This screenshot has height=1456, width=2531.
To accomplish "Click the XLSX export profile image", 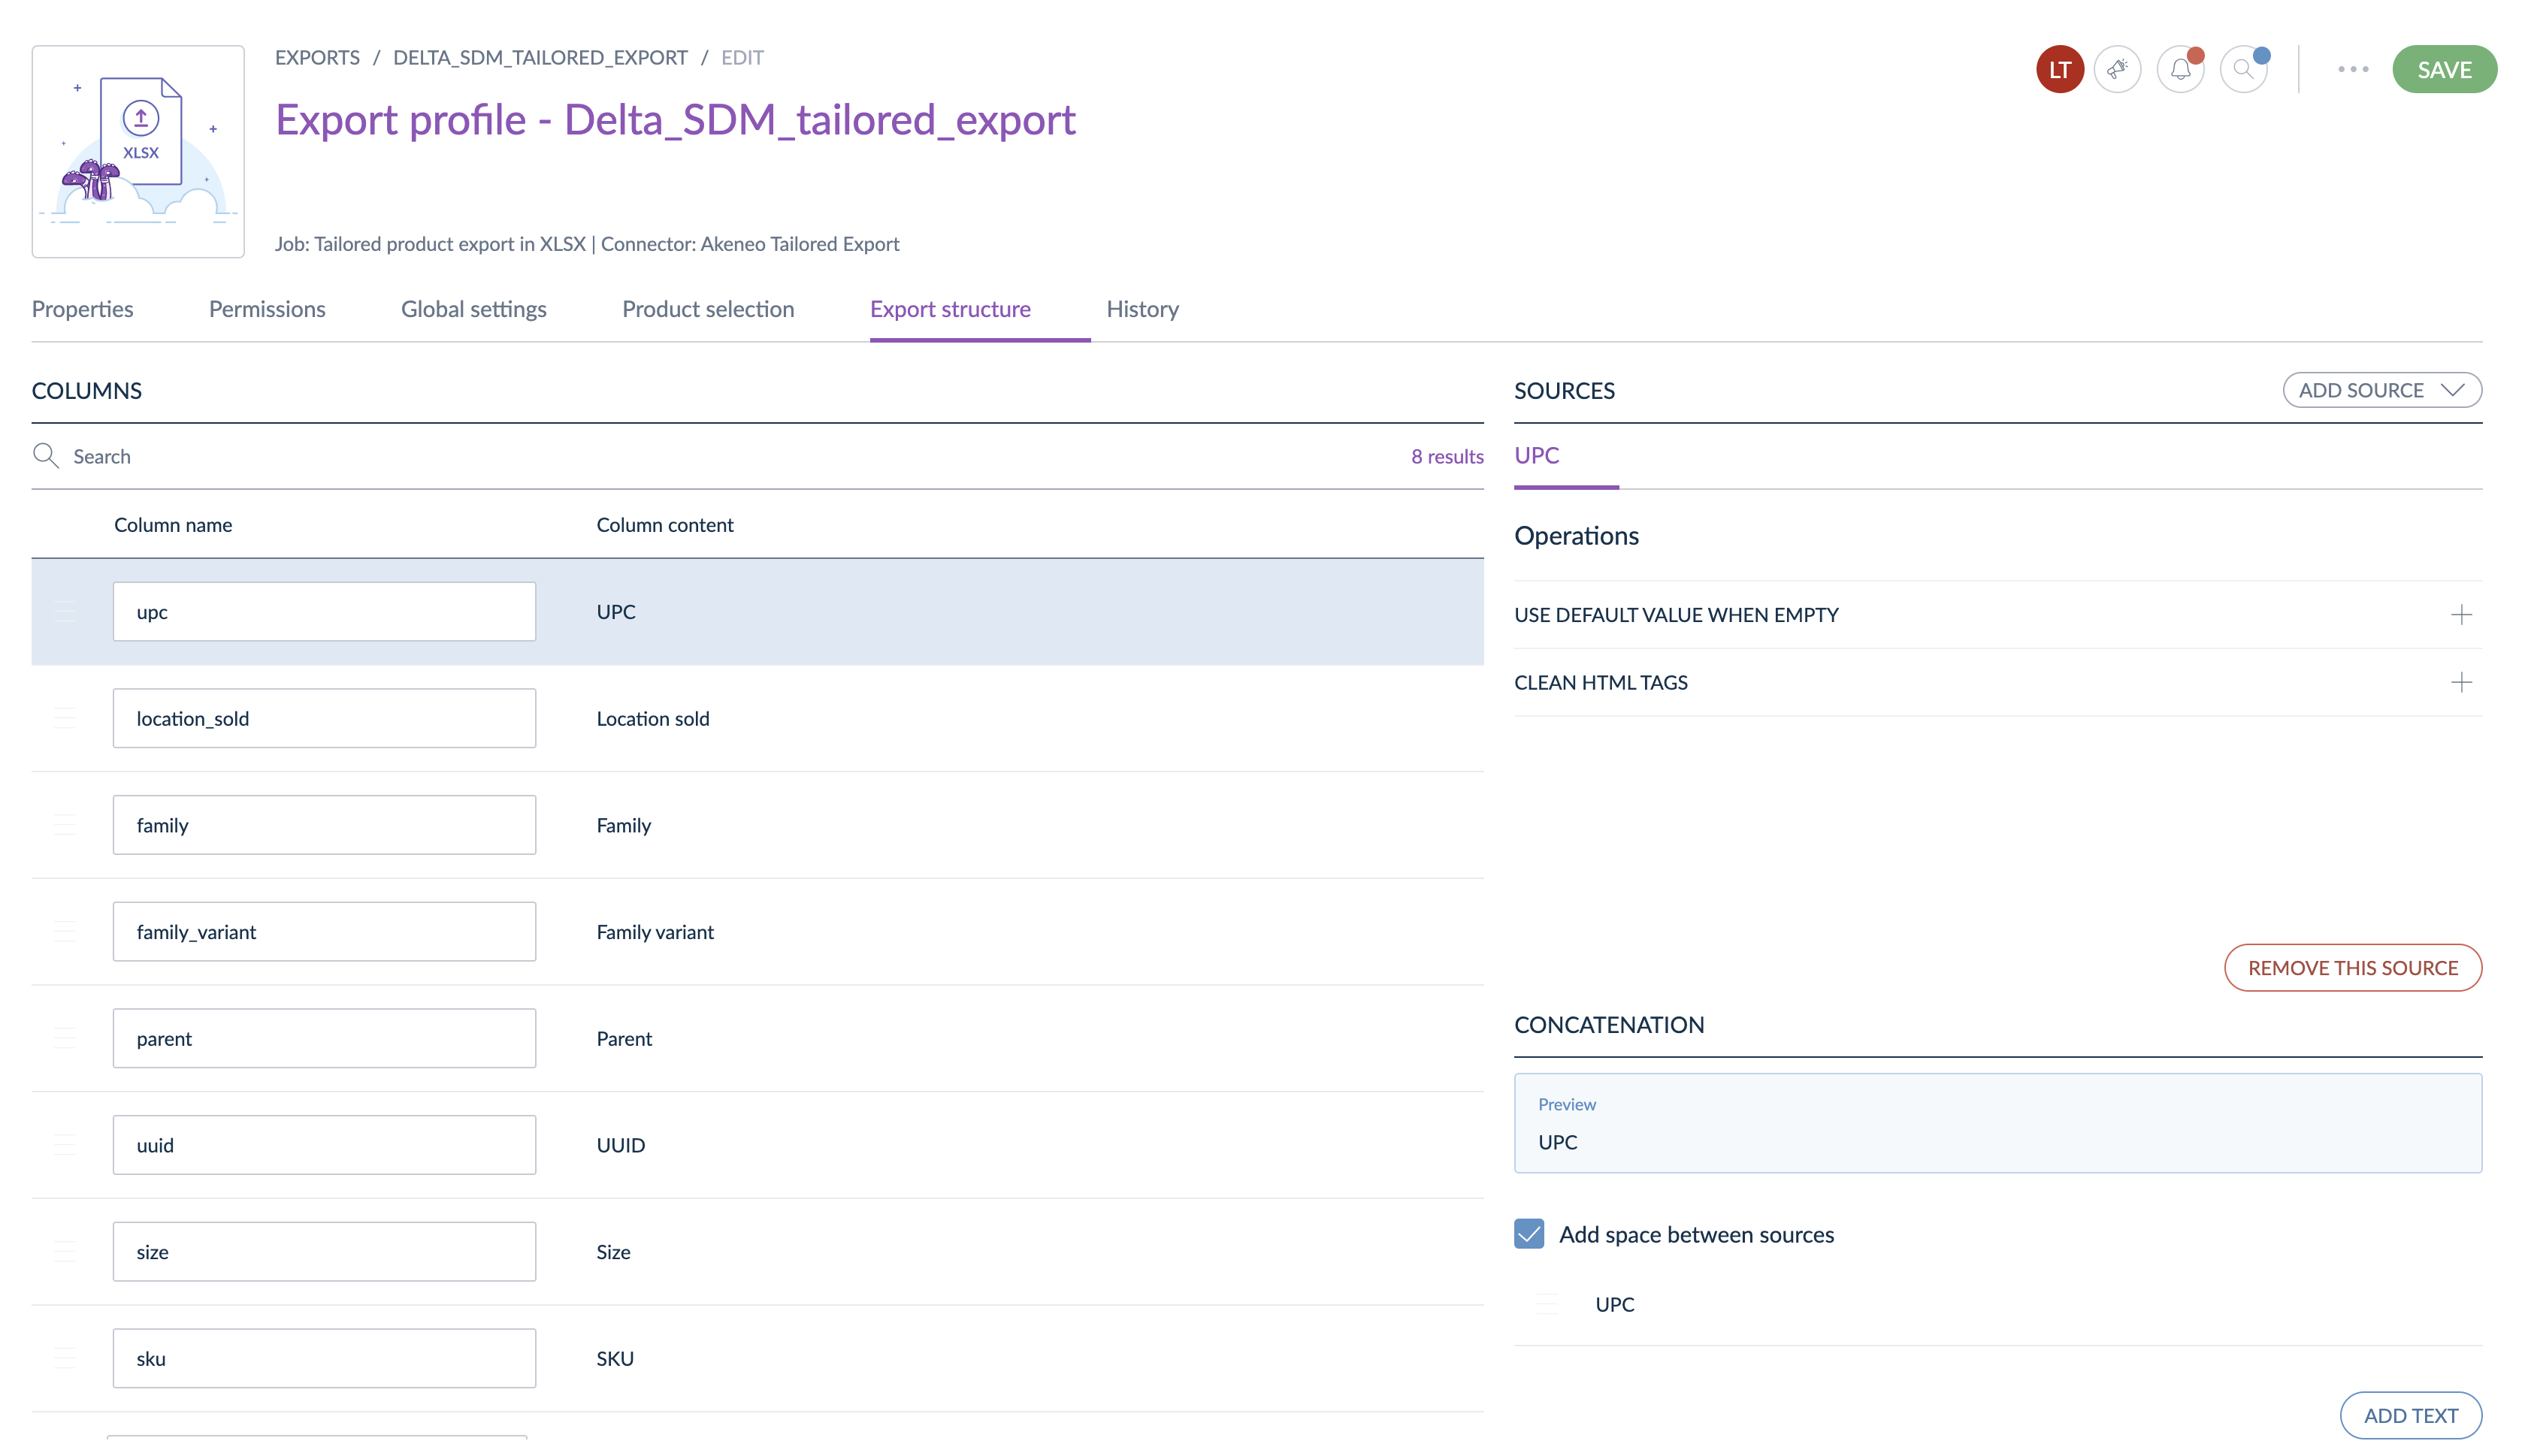I will point(138,151).
